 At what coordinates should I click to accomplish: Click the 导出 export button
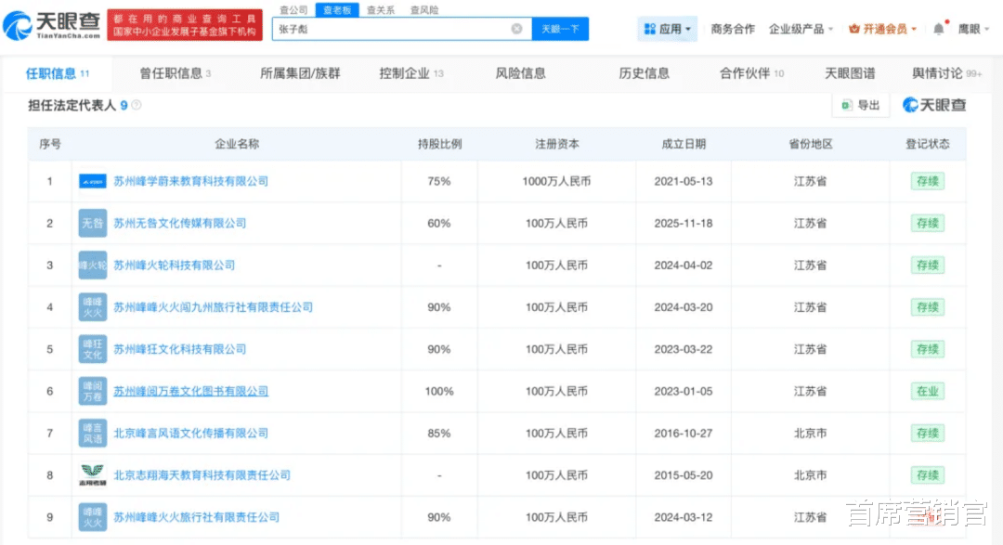[x=860, y=106]
